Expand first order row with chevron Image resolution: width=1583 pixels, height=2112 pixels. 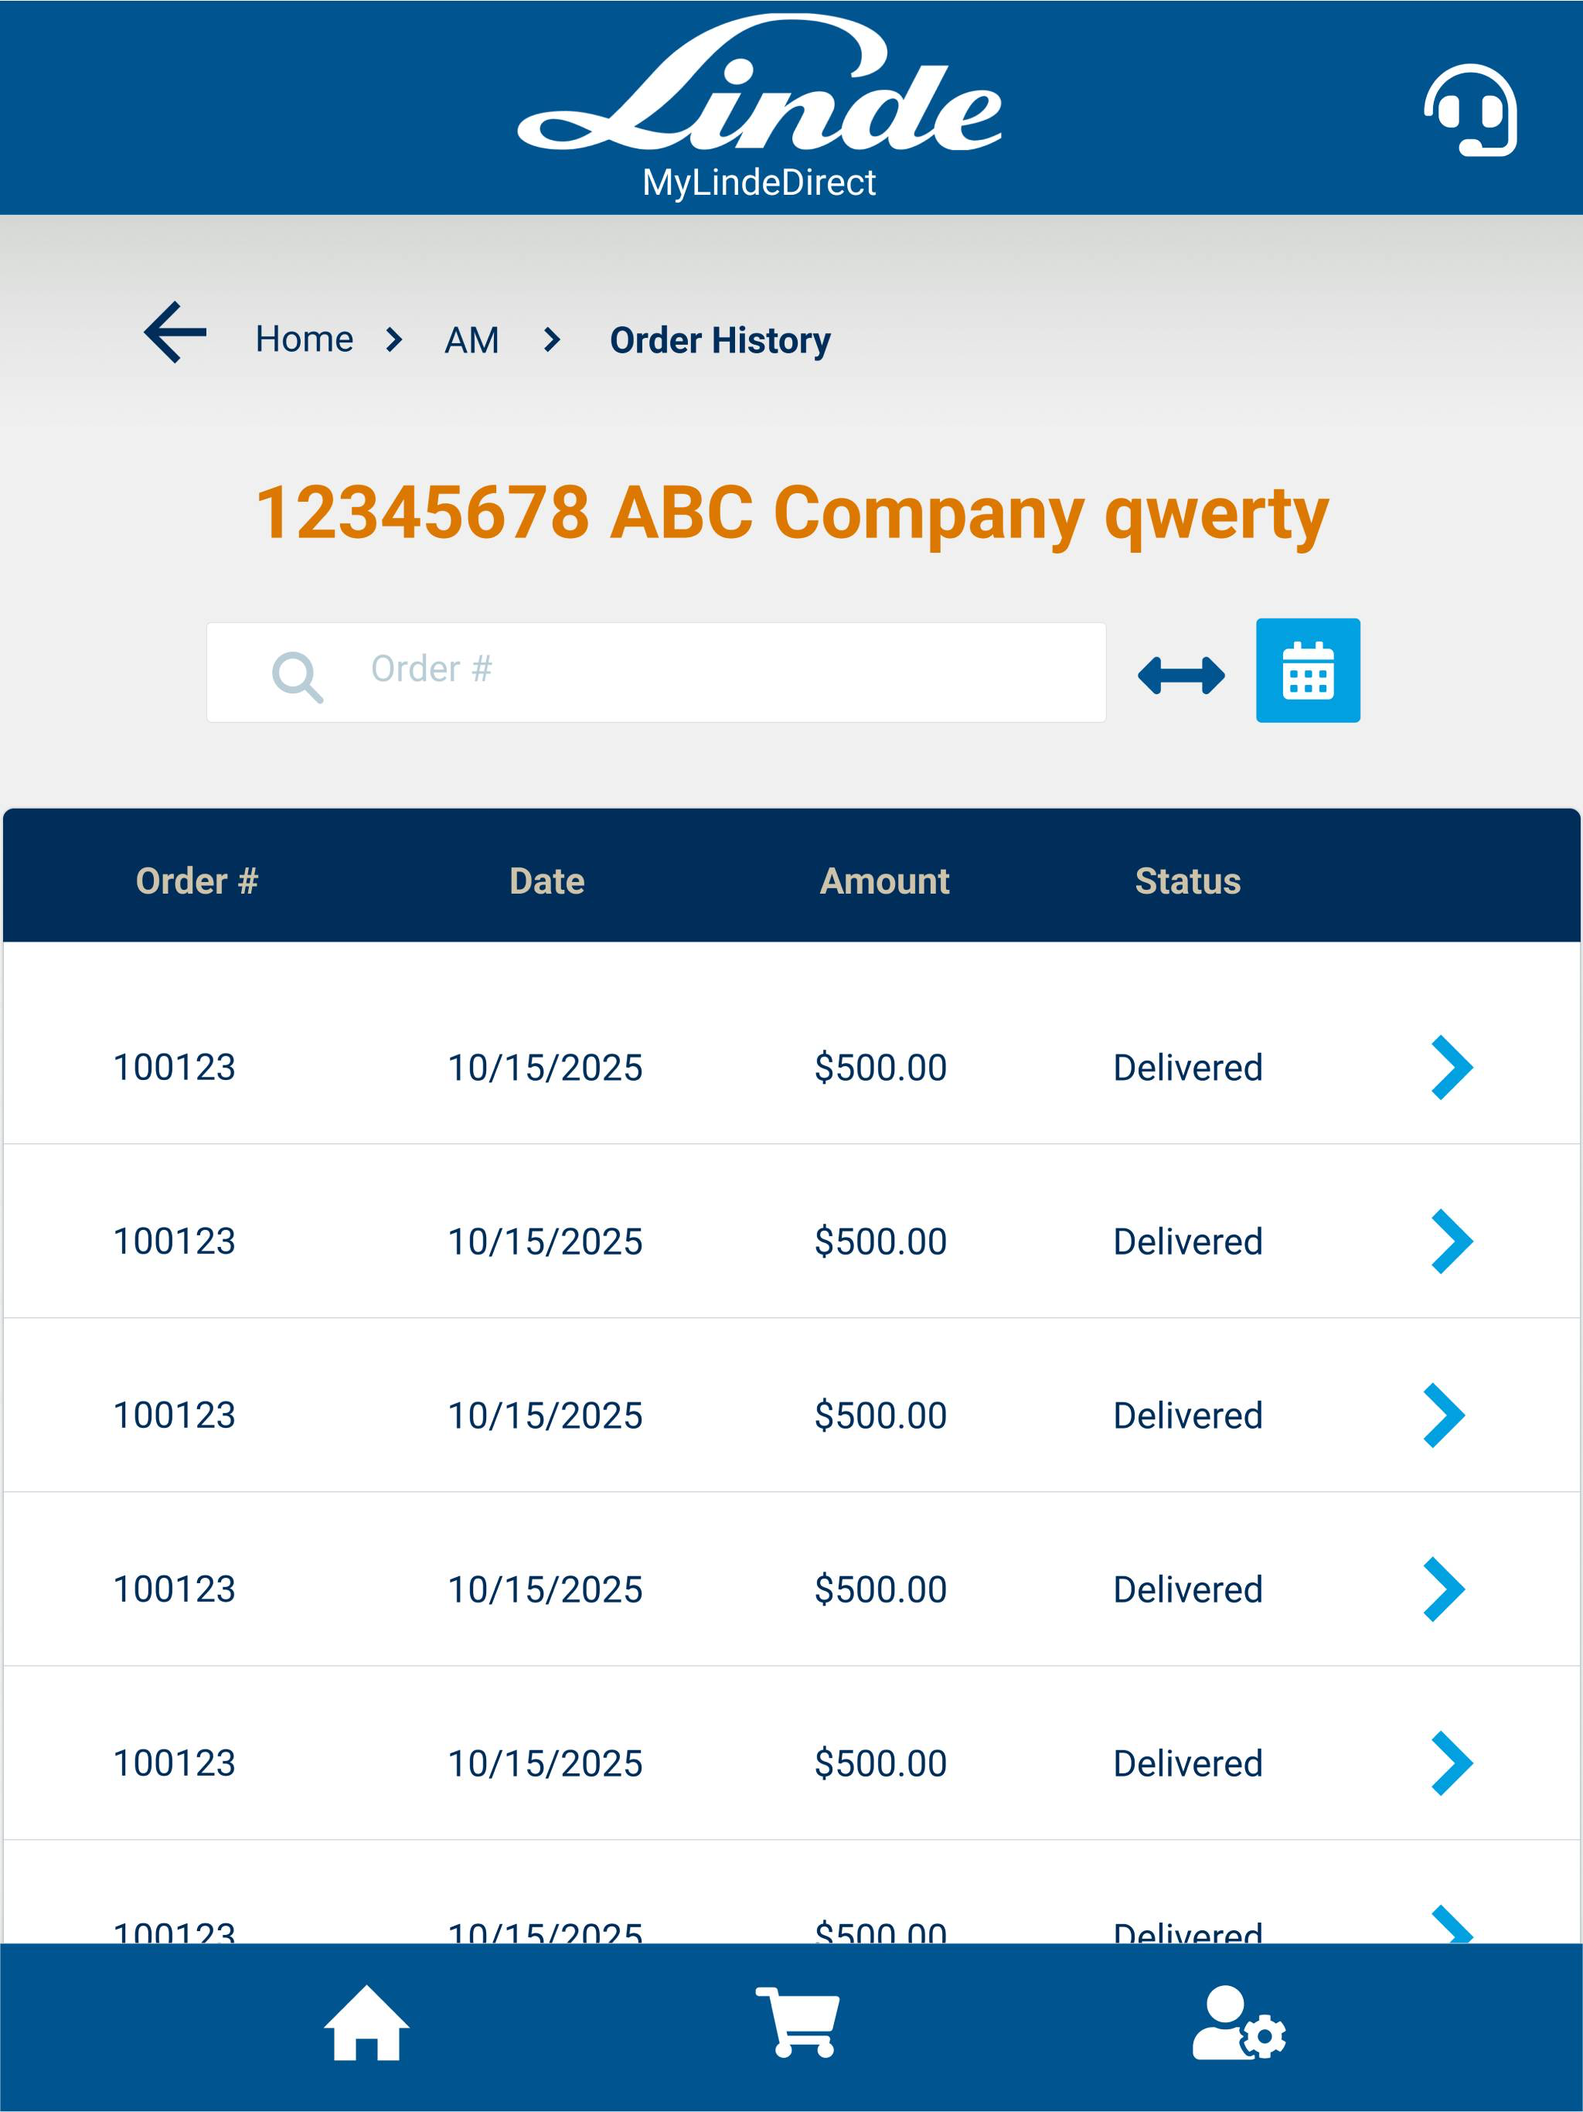[x=1452, y=1068]
